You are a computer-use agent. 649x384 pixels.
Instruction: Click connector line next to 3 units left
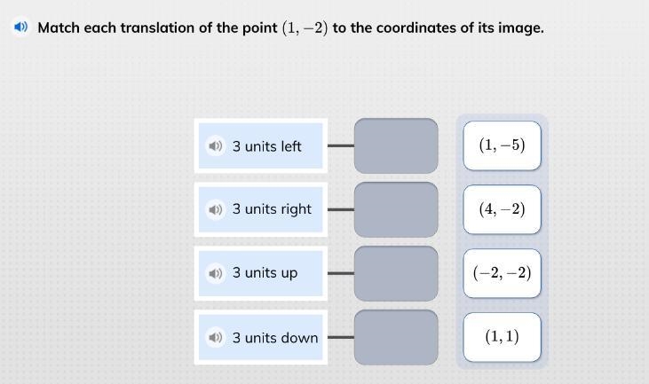[x=341, y=145]
